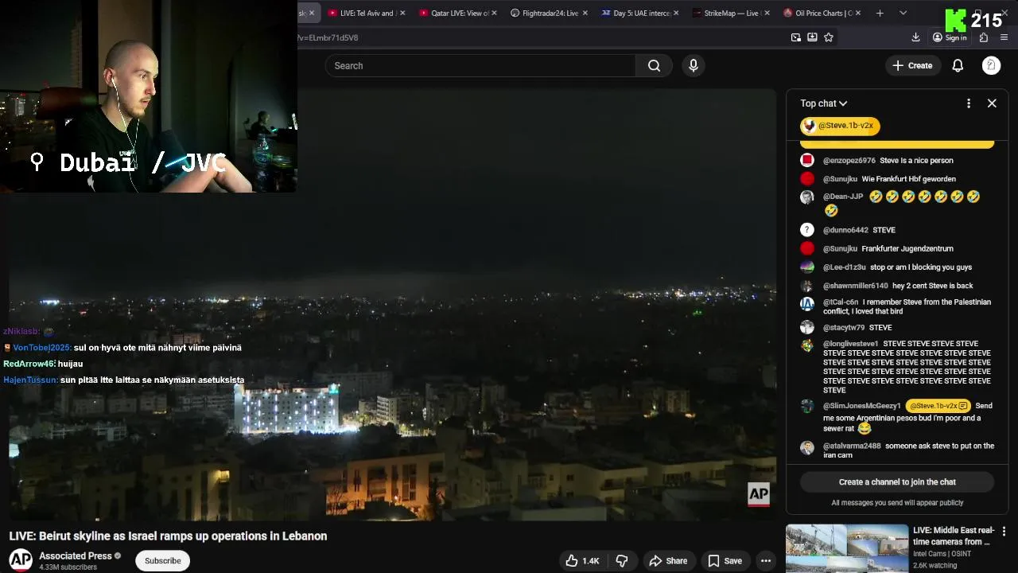Open more actions menu beside Save
This screenshot has width=1018, height=573.
[x=766, y=561]
